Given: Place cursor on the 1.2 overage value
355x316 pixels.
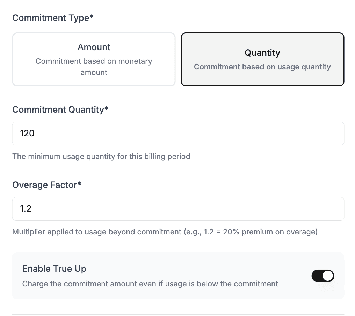Looking at the screenshot, I should tap(26, 209).
